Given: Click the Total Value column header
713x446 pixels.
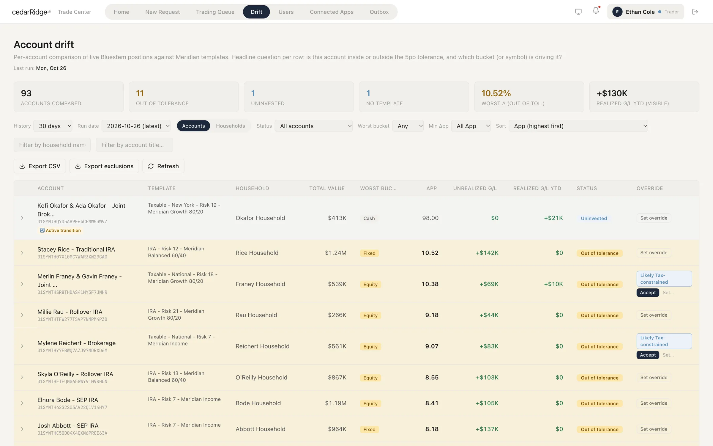Looking at the screenshot, I should 327,188.
